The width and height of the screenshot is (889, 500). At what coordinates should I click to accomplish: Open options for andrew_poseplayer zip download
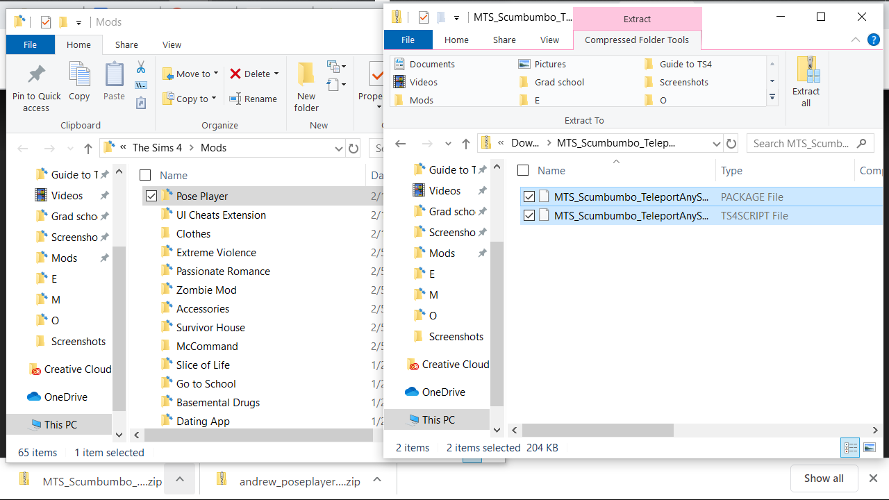click(x=376, y=479)
